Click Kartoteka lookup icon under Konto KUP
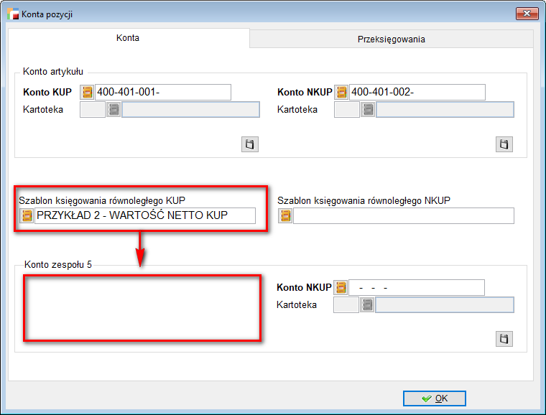The height and width of the screenshot is (415, 546). (x=114, y=110)
